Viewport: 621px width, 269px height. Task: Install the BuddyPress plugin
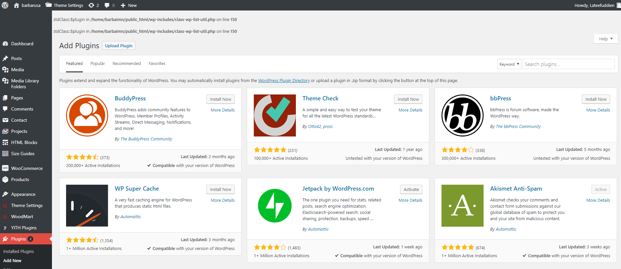[x=221, y=99]
